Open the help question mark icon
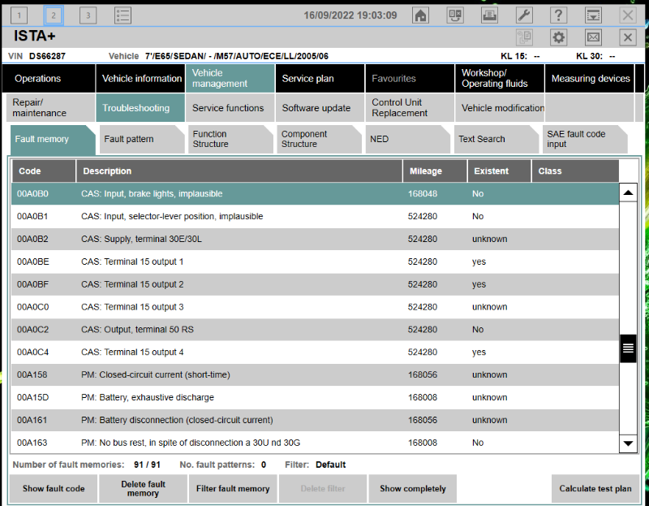Screen dimensions: 649x506 [558, 15]
